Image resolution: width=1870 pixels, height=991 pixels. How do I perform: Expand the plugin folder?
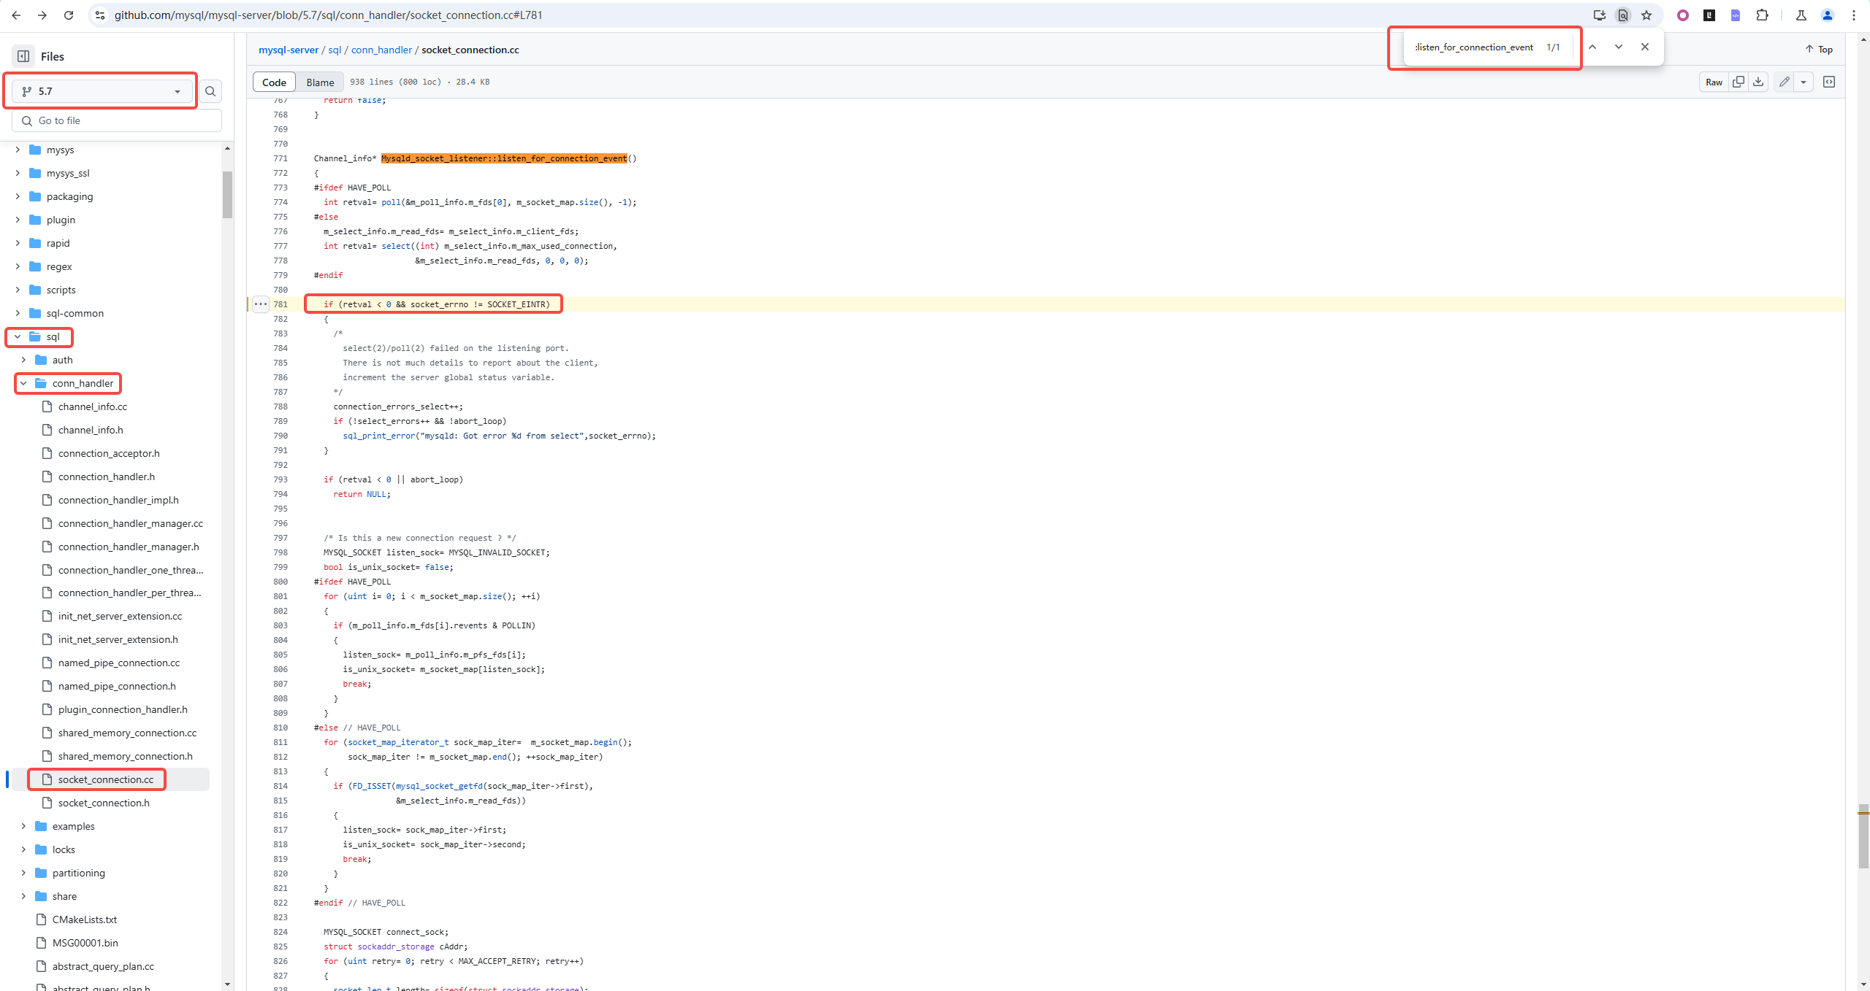click(x=18, y=220)
